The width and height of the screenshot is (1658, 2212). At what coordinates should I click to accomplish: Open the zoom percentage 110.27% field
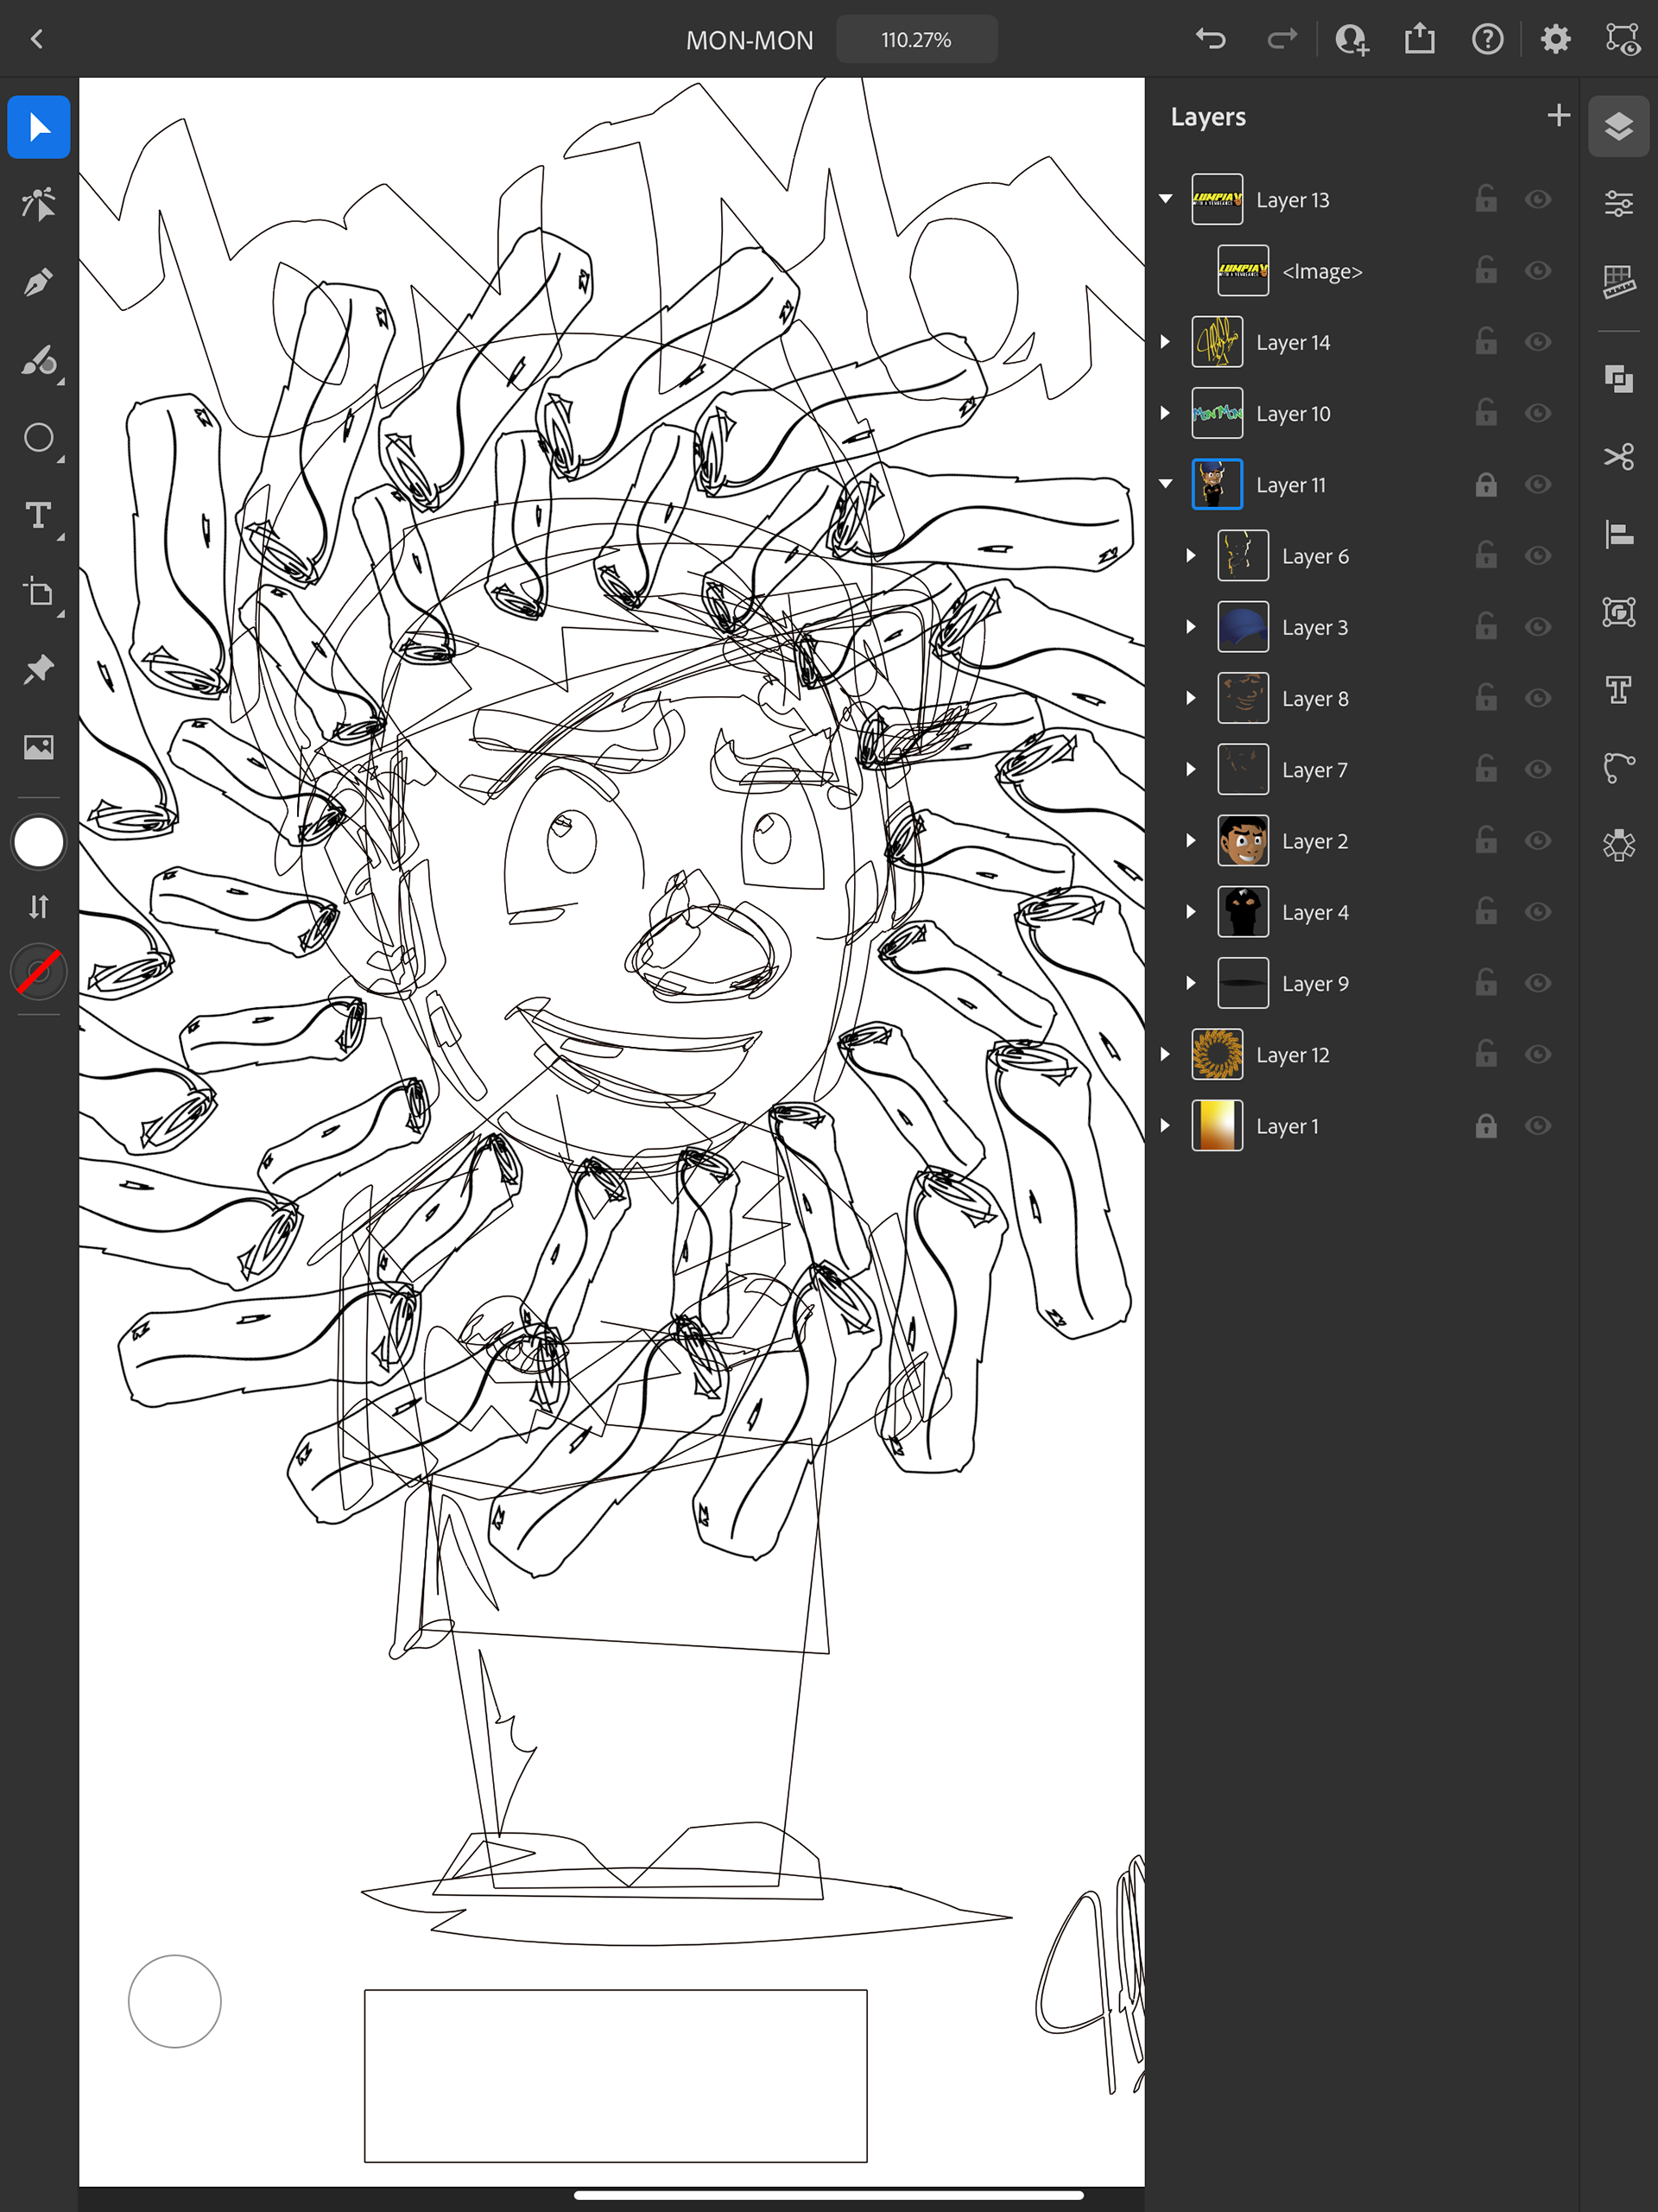[x=916, y=40]
